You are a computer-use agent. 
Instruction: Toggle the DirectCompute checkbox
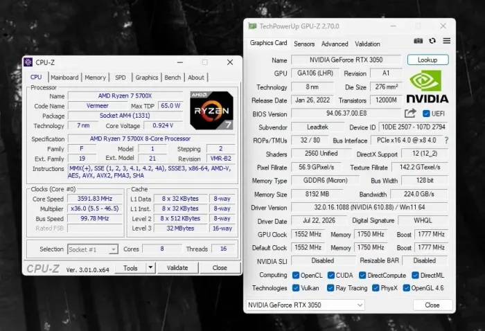tap(362, 275)
